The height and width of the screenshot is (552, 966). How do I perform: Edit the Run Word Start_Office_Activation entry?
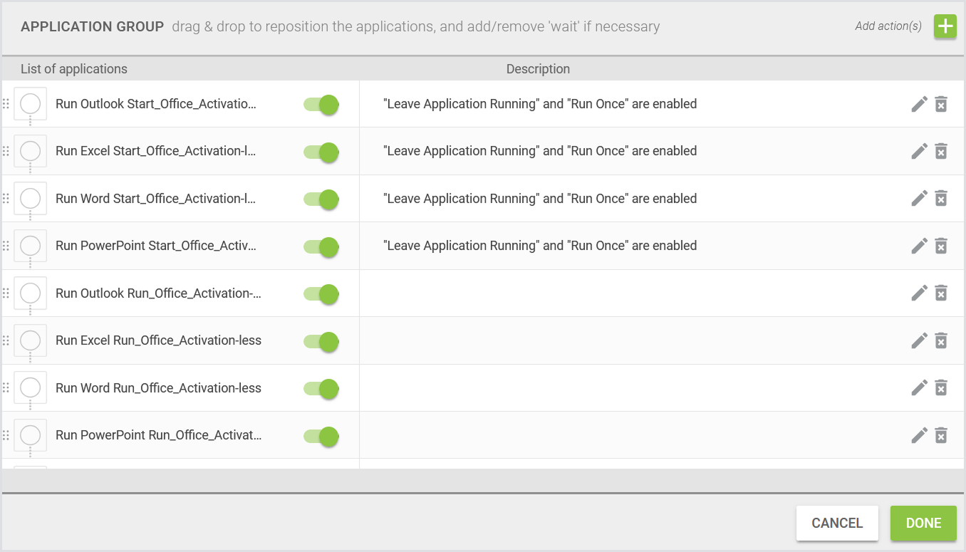919,199
